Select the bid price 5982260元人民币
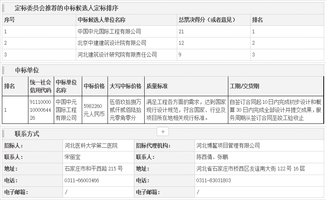The image size is (326, 200). pos(94,110)
